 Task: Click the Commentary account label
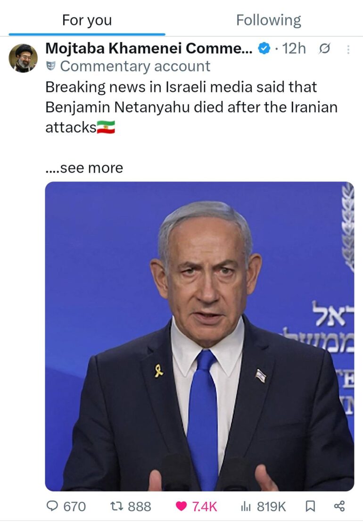135,66
